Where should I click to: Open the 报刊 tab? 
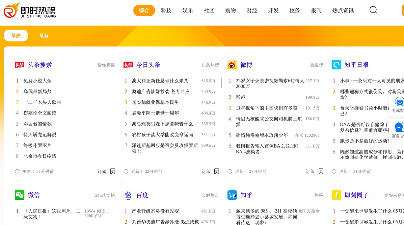[x=316, y=10]
